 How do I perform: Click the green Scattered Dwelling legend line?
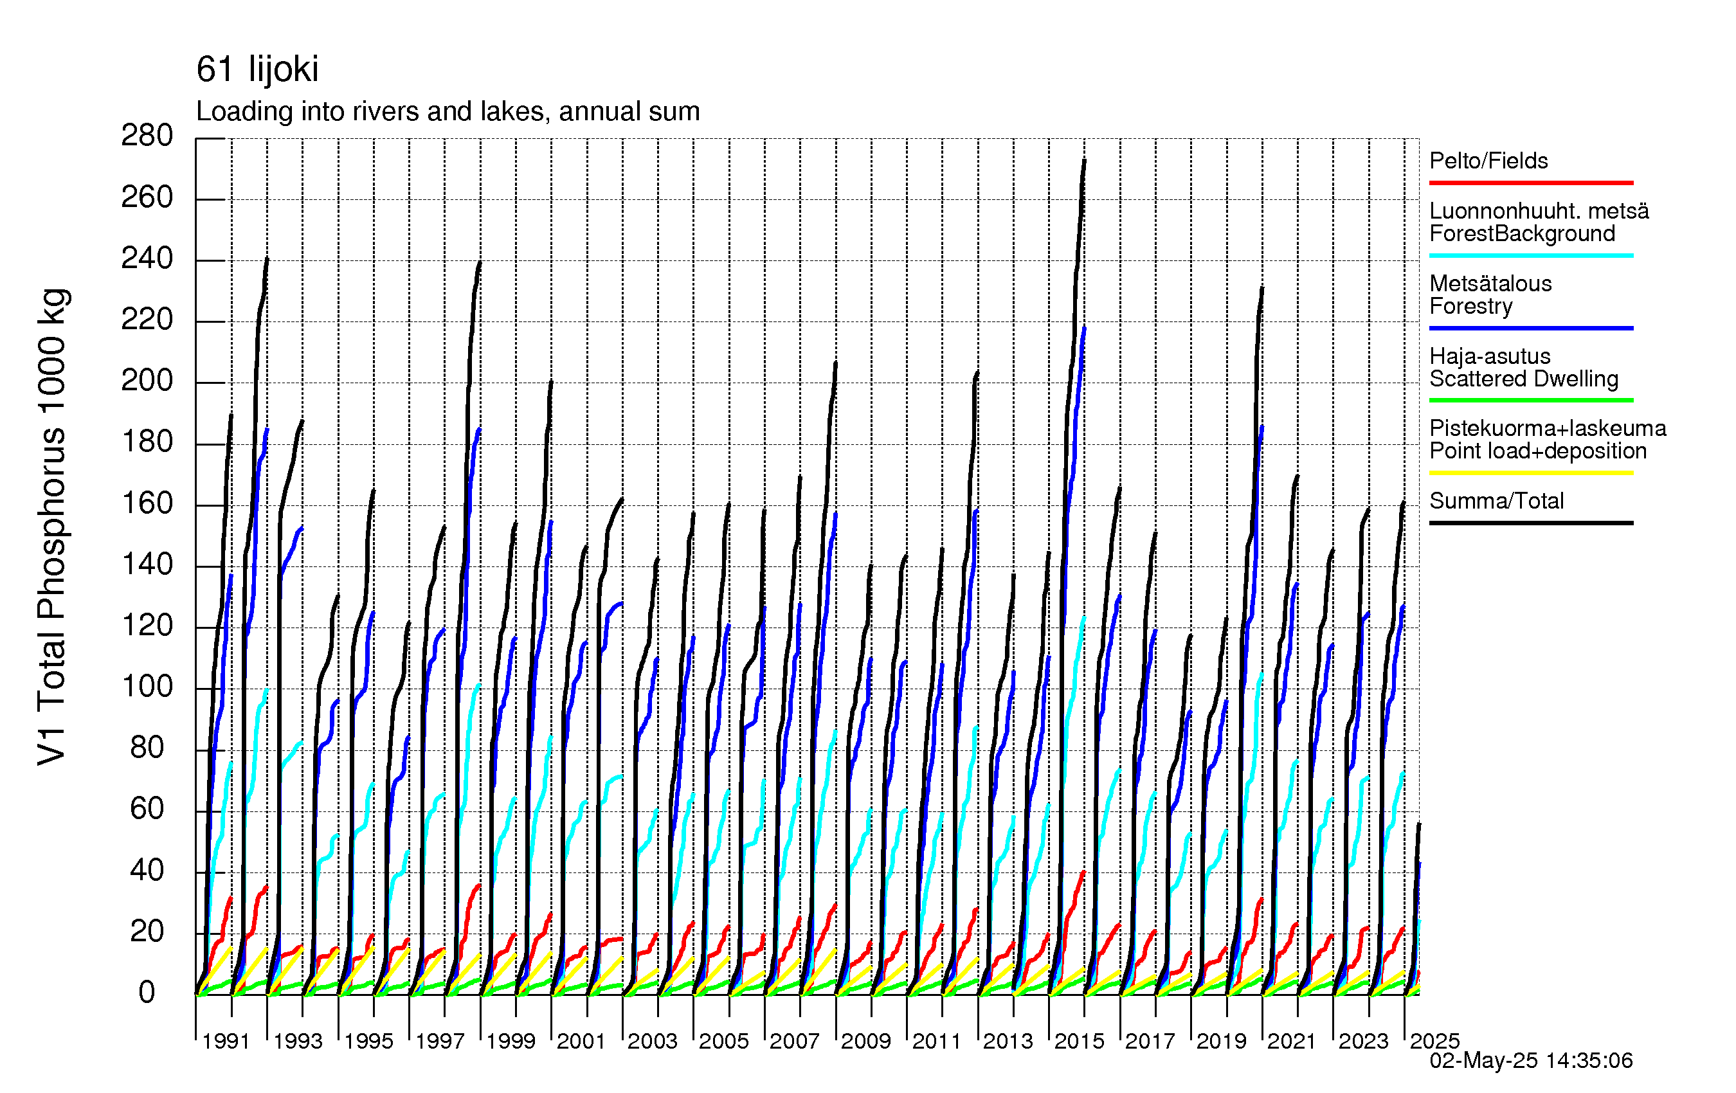click(x=1532, y=400)
